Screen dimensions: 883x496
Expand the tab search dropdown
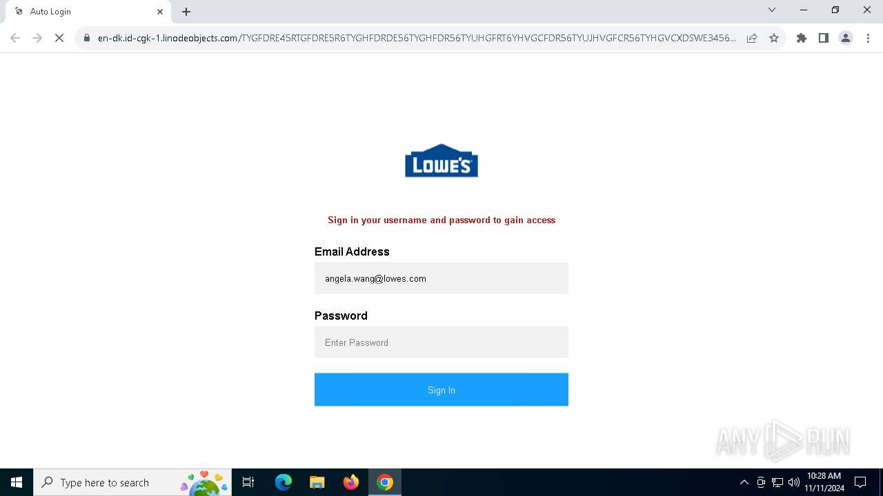coord(772,10)
